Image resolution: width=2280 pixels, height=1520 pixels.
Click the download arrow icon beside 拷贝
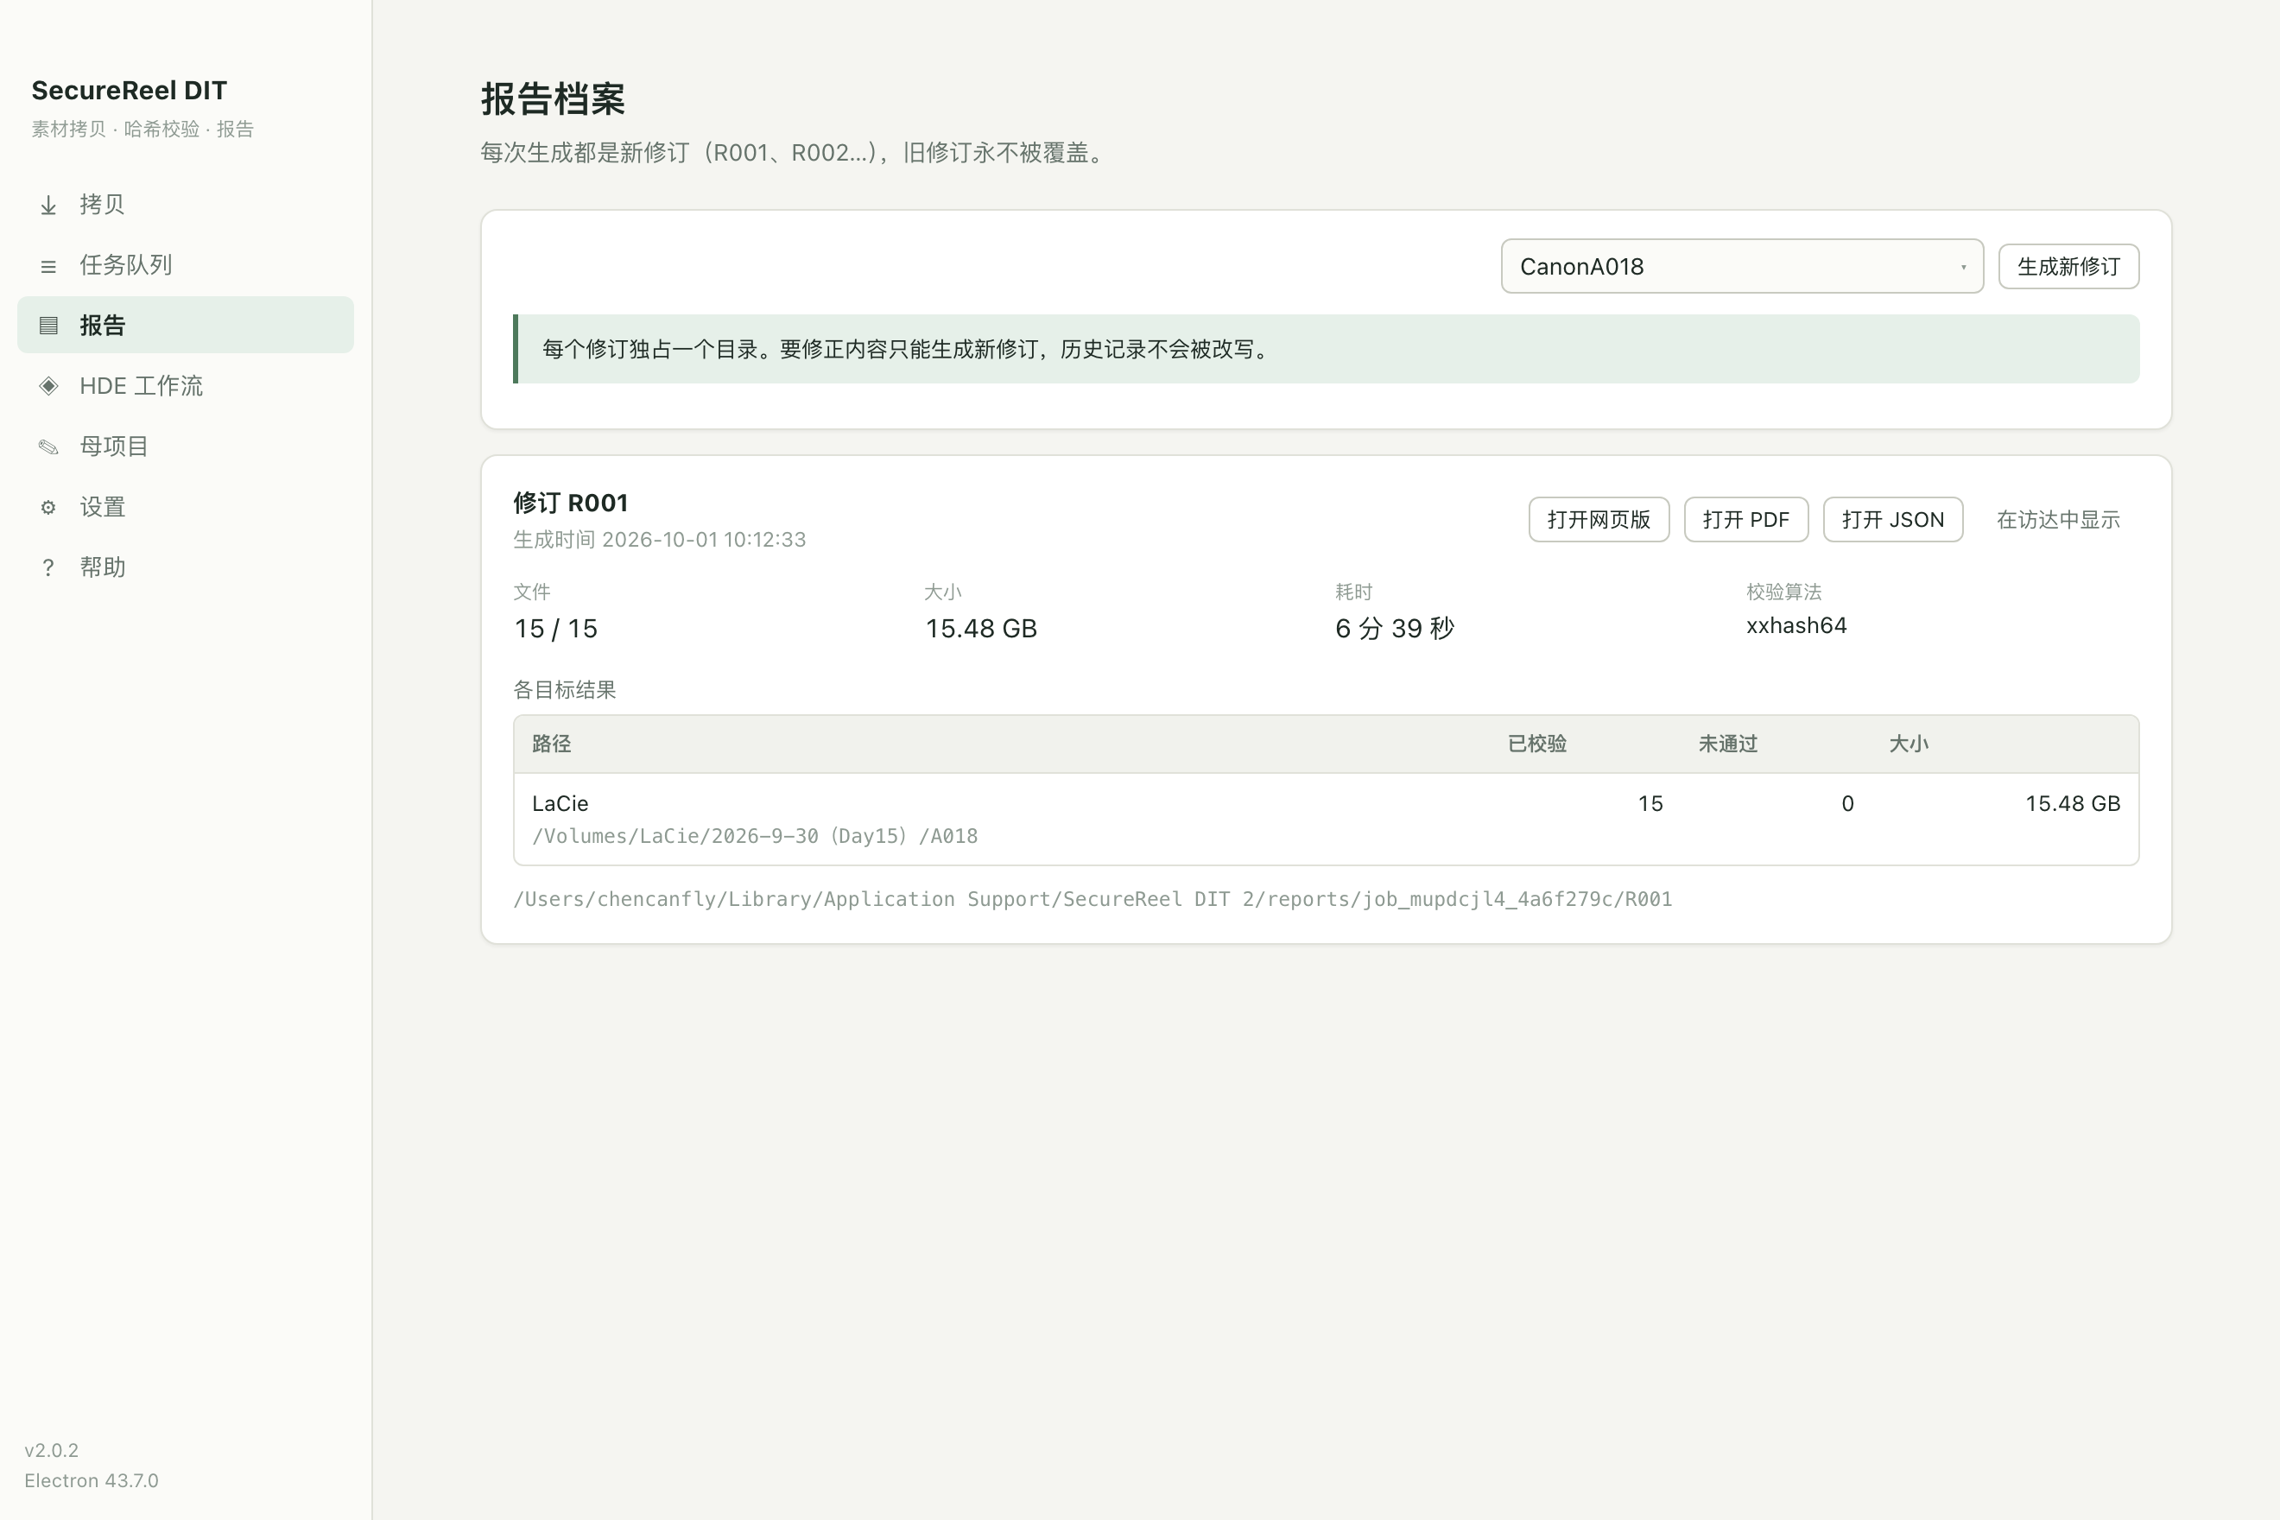48,205
